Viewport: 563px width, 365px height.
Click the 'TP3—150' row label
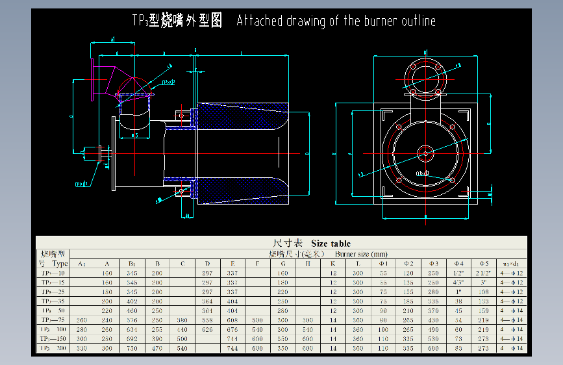(53, 338)
